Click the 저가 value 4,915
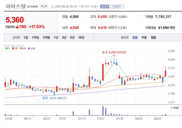Image resolution: width=182 pixels, height=128 pixels. [x=102, y=28]
